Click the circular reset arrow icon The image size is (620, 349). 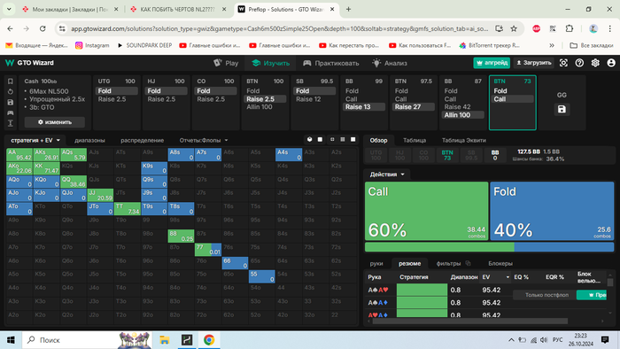coord(11,92)
